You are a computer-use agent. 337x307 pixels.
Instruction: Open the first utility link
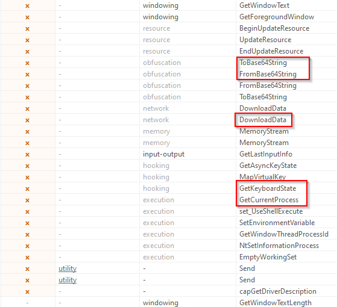pyautogui.click(x=68, y=268)
